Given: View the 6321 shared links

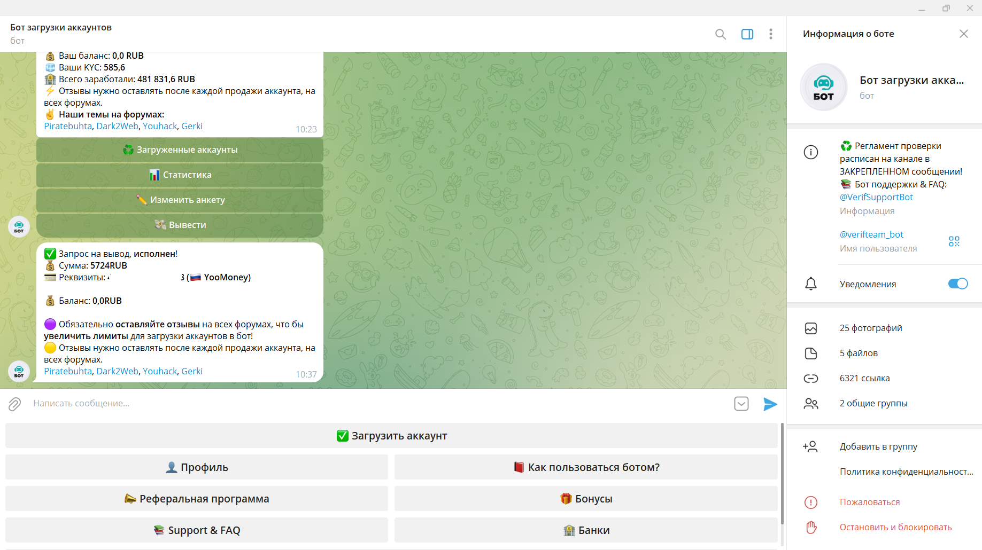Looking at the screenshot, I should 864,378.
